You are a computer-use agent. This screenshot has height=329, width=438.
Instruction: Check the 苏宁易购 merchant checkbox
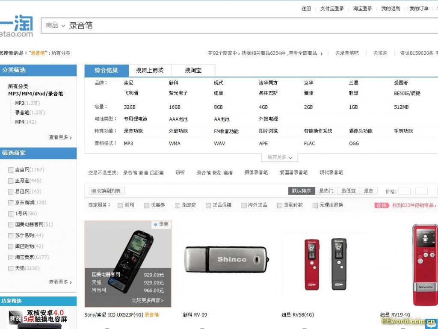click(11, 236)
